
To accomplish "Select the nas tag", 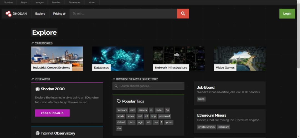I will click(x=156, y=122).
